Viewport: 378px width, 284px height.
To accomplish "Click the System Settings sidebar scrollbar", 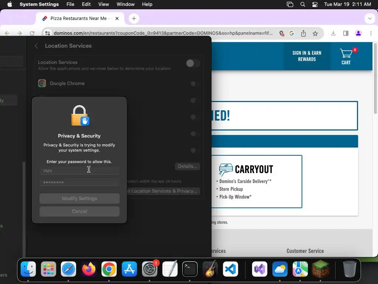I will coord(24,209).
